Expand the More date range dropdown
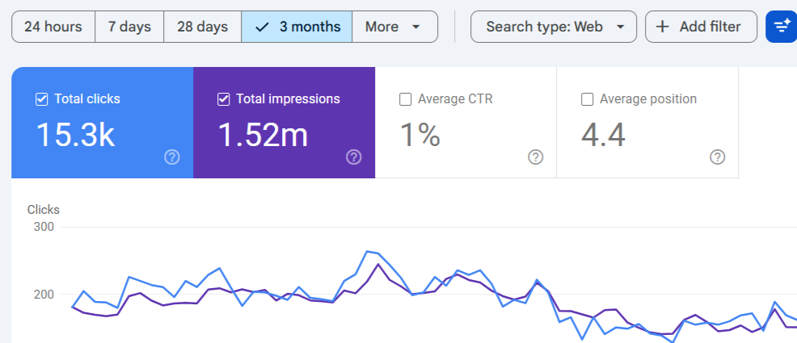The width and height of the screenshot is (797, 343). (x=394, y=27)
